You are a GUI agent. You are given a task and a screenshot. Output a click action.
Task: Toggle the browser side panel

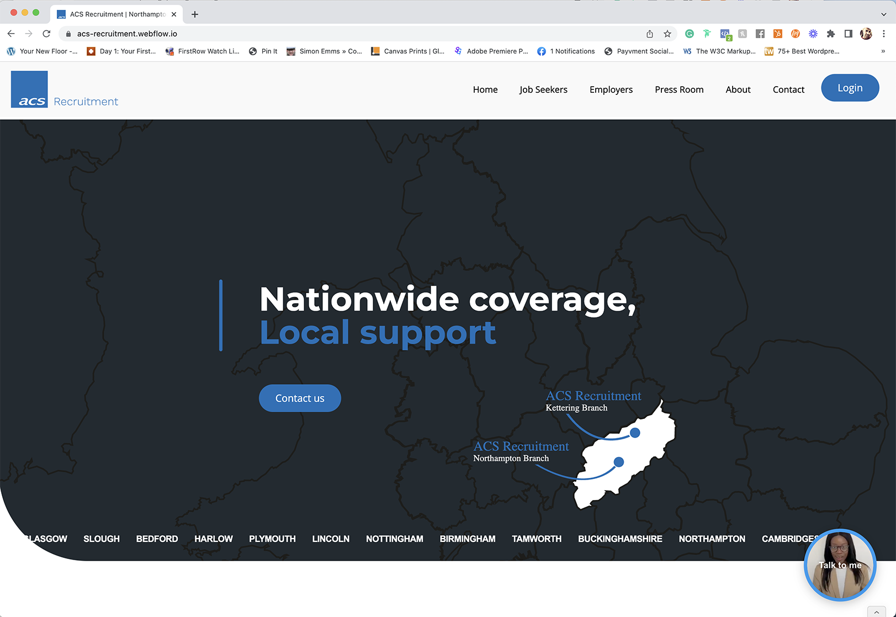click(849, 34)
